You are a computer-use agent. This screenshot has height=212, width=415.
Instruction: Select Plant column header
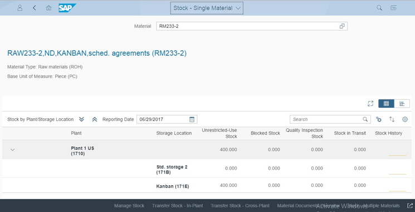point(76,133)
